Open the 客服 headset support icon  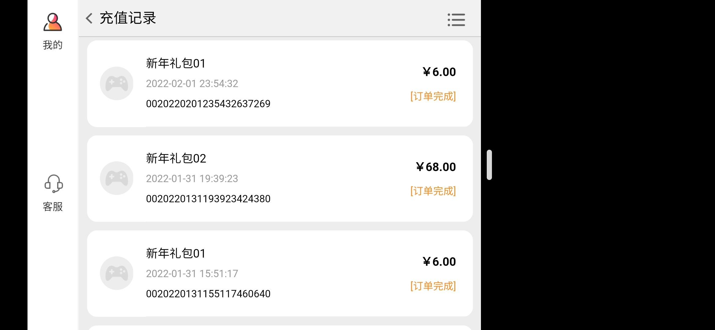53,184
